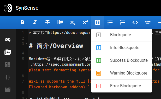
Task: Apply strikethrough formatting
Action: tap(47, 22)
